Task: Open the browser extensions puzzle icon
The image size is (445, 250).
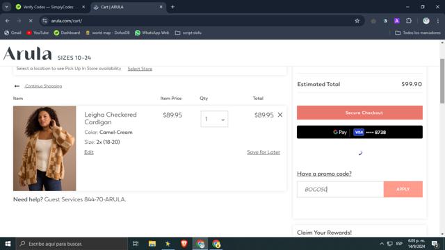Action: click(409, 21)
